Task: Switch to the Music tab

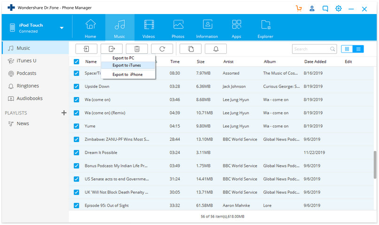Action: pos(120,29)
